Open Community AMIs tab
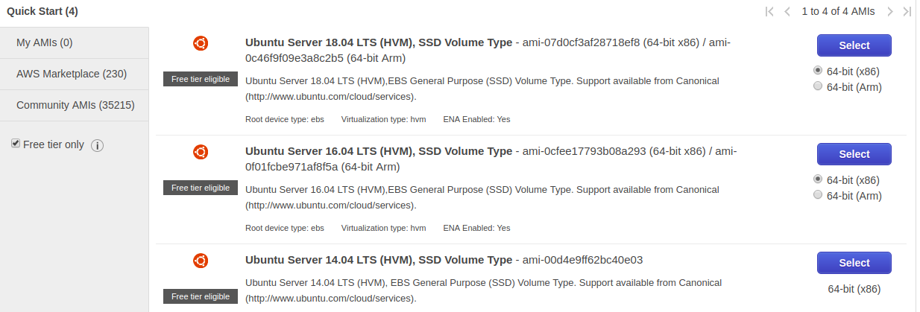The image size is (920, 312). click(75, 105)
